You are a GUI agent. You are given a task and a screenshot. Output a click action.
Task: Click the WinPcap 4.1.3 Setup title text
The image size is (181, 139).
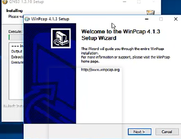click(x=50, y=19)
